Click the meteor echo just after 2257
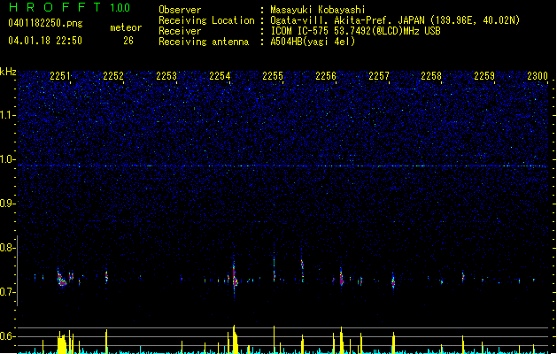 coord(393,281)
